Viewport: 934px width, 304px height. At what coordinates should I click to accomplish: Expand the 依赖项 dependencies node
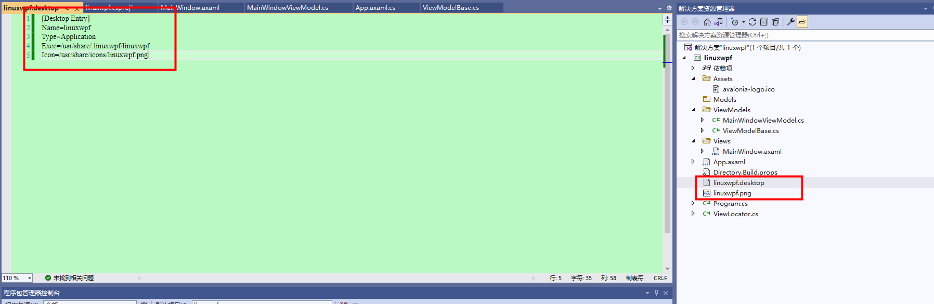coord(693,68)
